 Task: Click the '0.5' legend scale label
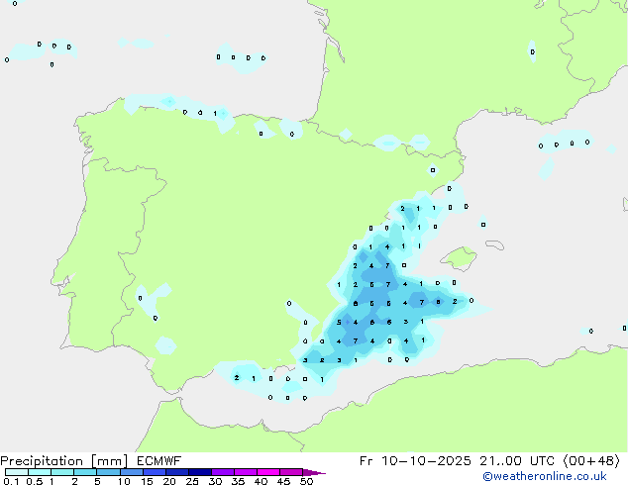click(x=35, y=481)
